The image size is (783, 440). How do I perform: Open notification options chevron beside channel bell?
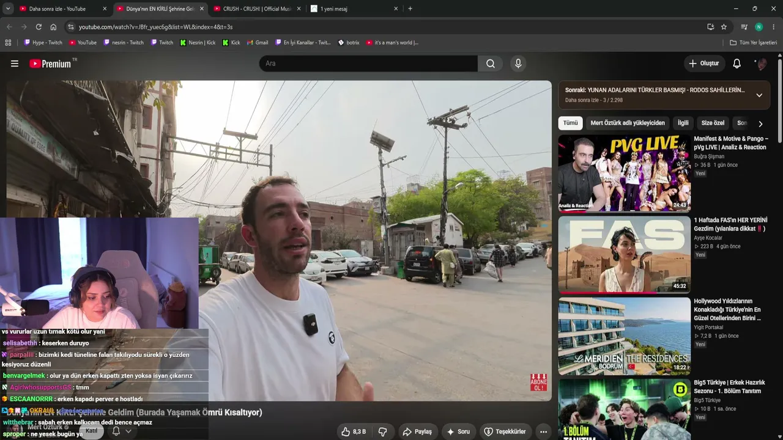coord(128,431)
